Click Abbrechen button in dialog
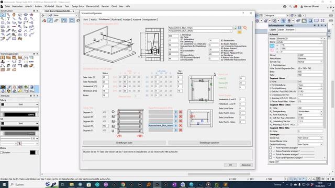Viewport: 335px width, 188px height. (246, 165)
